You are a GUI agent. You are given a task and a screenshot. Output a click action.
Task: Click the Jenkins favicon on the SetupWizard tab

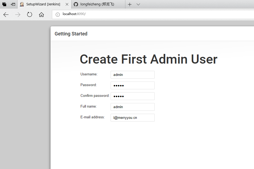22,4
